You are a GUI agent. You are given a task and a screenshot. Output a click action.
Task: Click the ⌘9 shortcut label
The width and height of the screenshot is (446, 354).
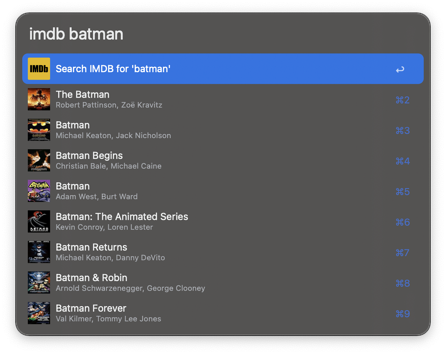(403, 314)
